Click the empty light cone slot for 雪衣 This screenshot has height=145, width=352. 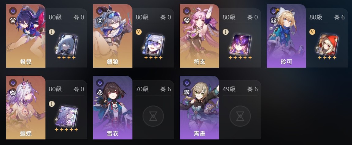point(153,116)
